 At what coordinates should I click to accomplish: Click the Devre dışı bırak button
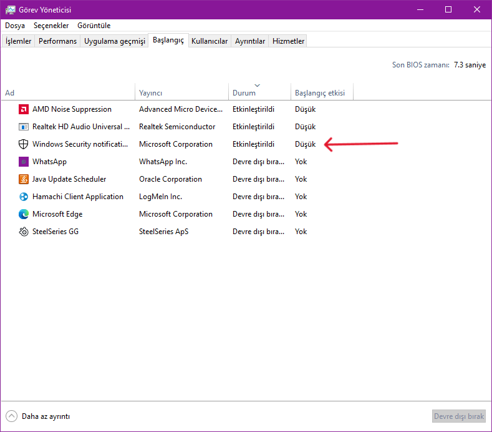pos(459,416)
